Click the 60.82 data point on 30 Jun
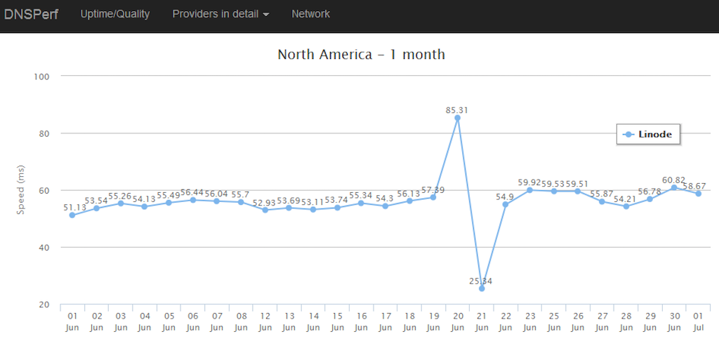 pyautogui.click(x=673, y=187)
